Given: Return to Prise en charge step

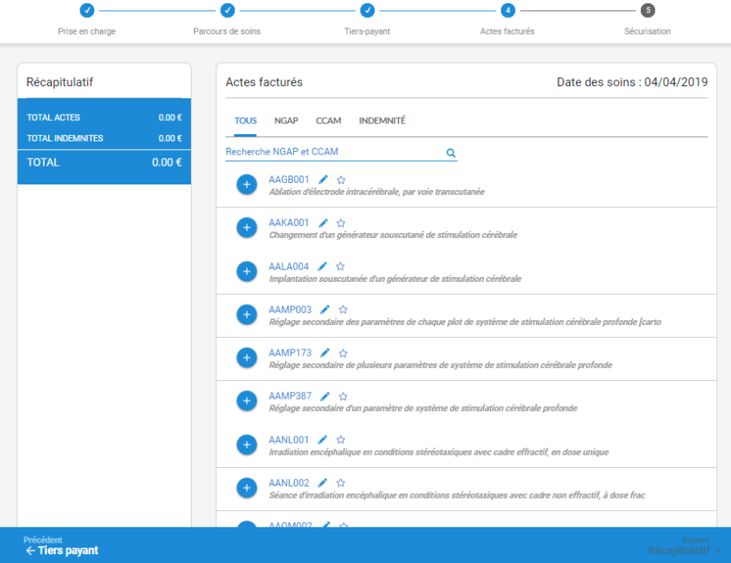Looking at the screenshot, I should tap(87, 11).
